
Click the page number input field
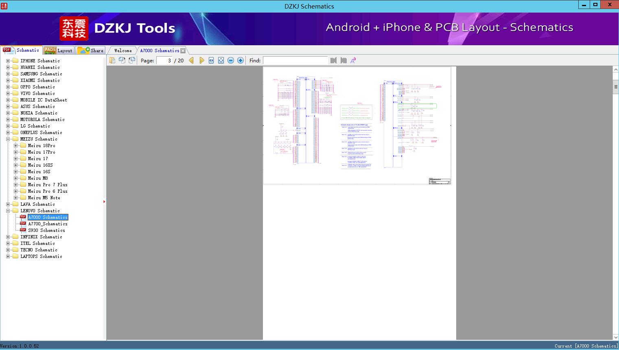[164, 60]
